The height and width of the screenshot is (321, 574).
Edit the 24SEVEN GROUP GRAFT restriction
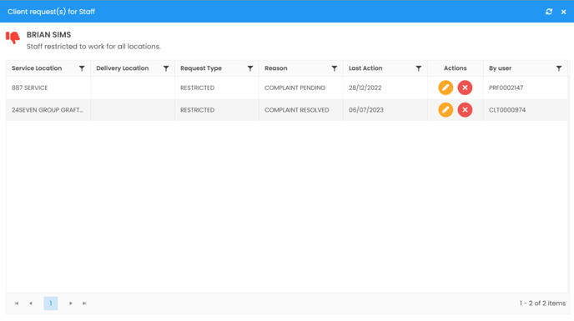click(446, 110)
